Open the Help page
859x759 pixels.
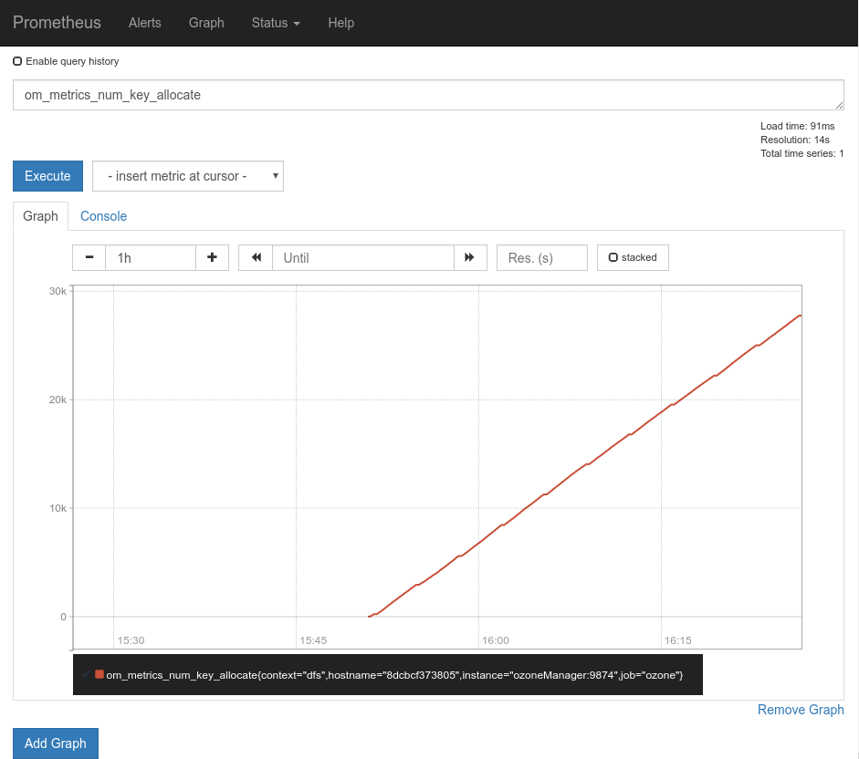pos(340,23)
